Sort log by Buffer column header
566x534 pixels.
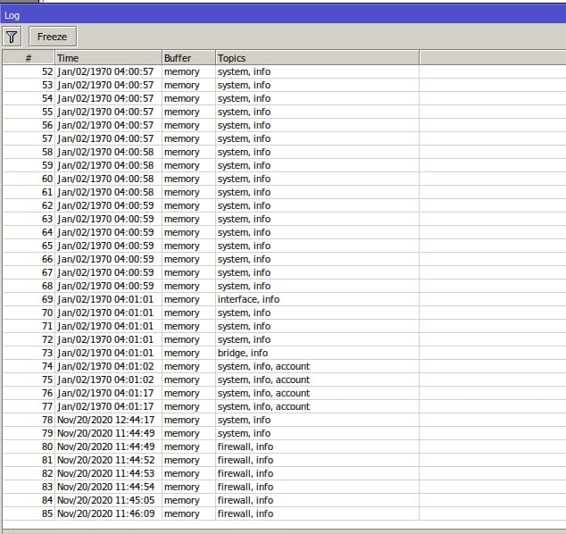188,58
